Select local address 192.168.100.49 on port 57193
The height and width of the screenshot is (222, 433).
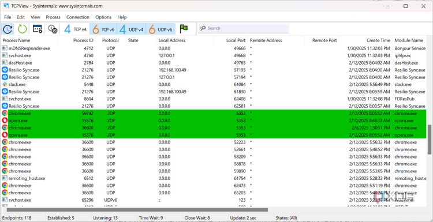(x=172, y=70)
